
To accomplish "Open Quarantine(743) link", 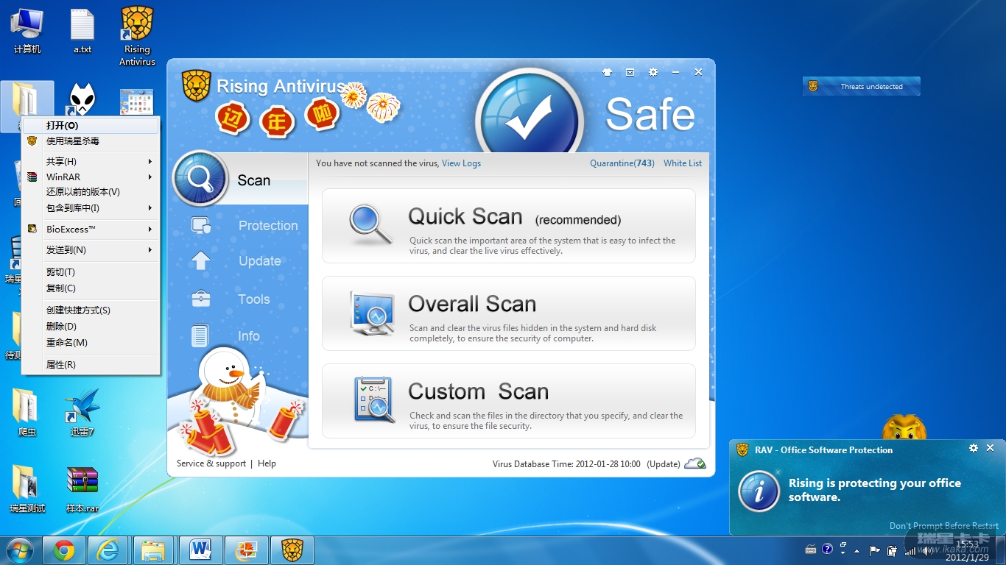I will pyautogui.click(x=622, y=163).
